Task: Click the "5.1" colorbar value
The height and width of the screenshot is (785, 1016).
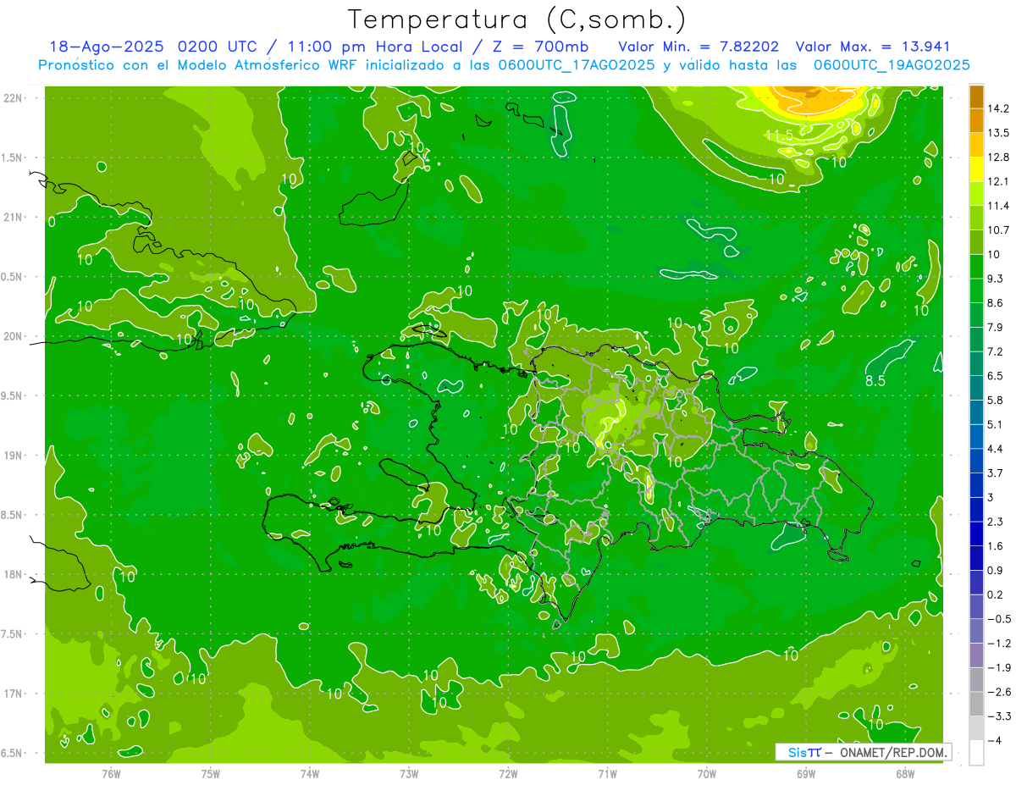Action: click(x=997, y=424)
